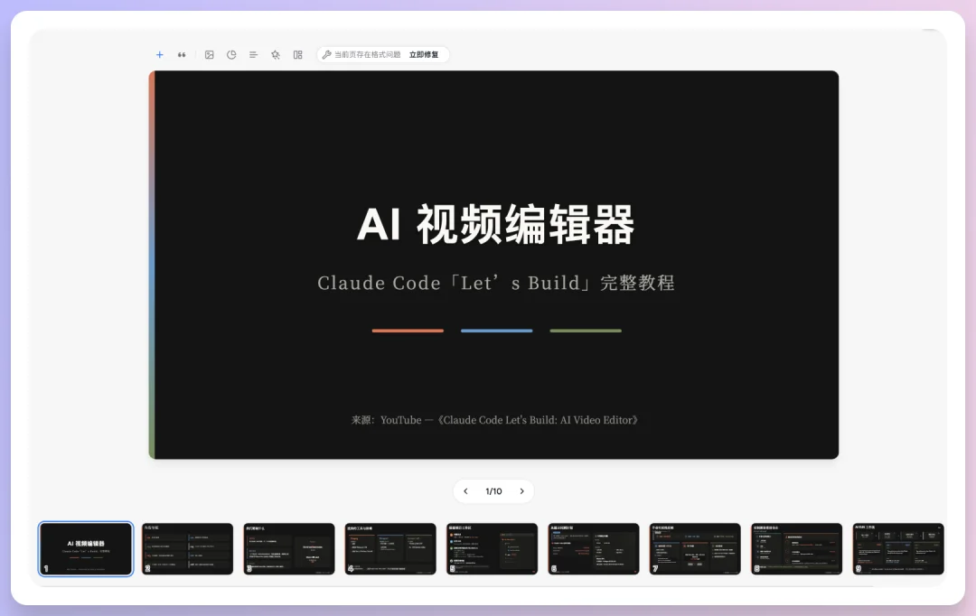
Task: Change slide layout using the layout grid icon
Action: click(x=297, y=54)
